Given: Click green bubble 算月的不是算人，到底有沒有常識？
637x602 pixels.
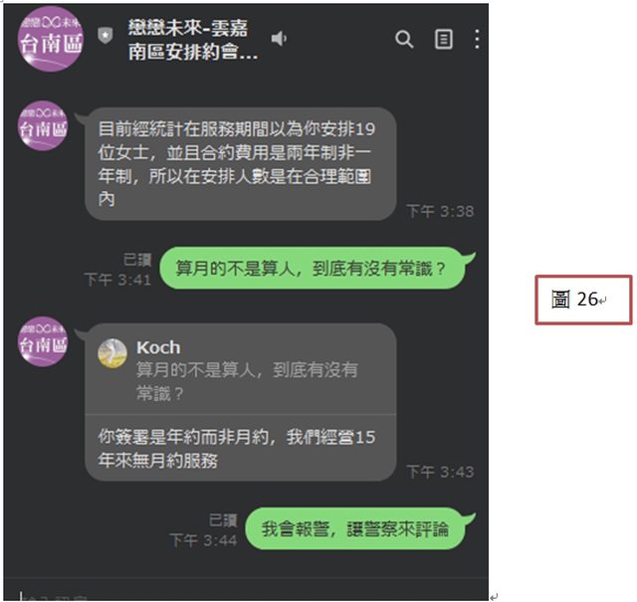Looking at the screenshot, I should (x=313, y=268).
